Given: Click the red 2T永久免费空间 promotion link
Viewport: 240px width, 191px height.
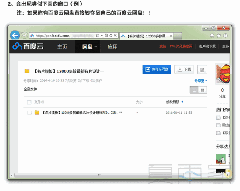Looking at the screenshot, I should point(176,46).
